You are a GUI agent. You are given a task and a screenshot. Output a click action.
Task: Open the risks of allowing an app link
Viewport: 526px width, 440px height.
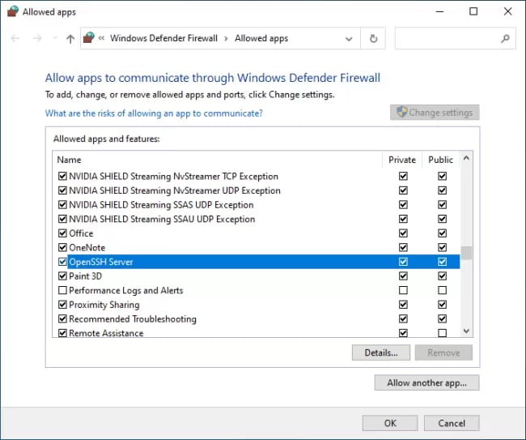tap(154, 113)
